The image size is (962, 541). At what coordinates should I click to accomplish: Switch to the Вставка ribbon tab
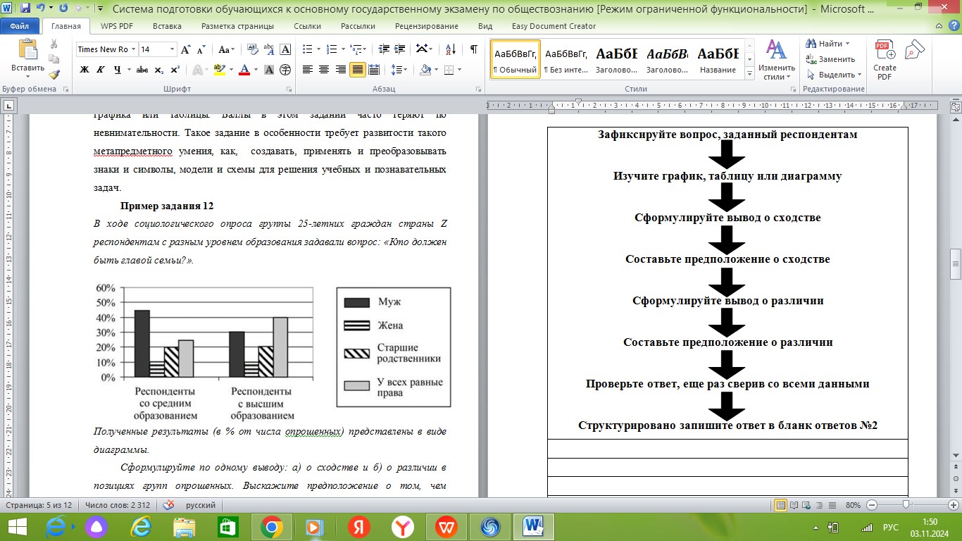[167, 26]
